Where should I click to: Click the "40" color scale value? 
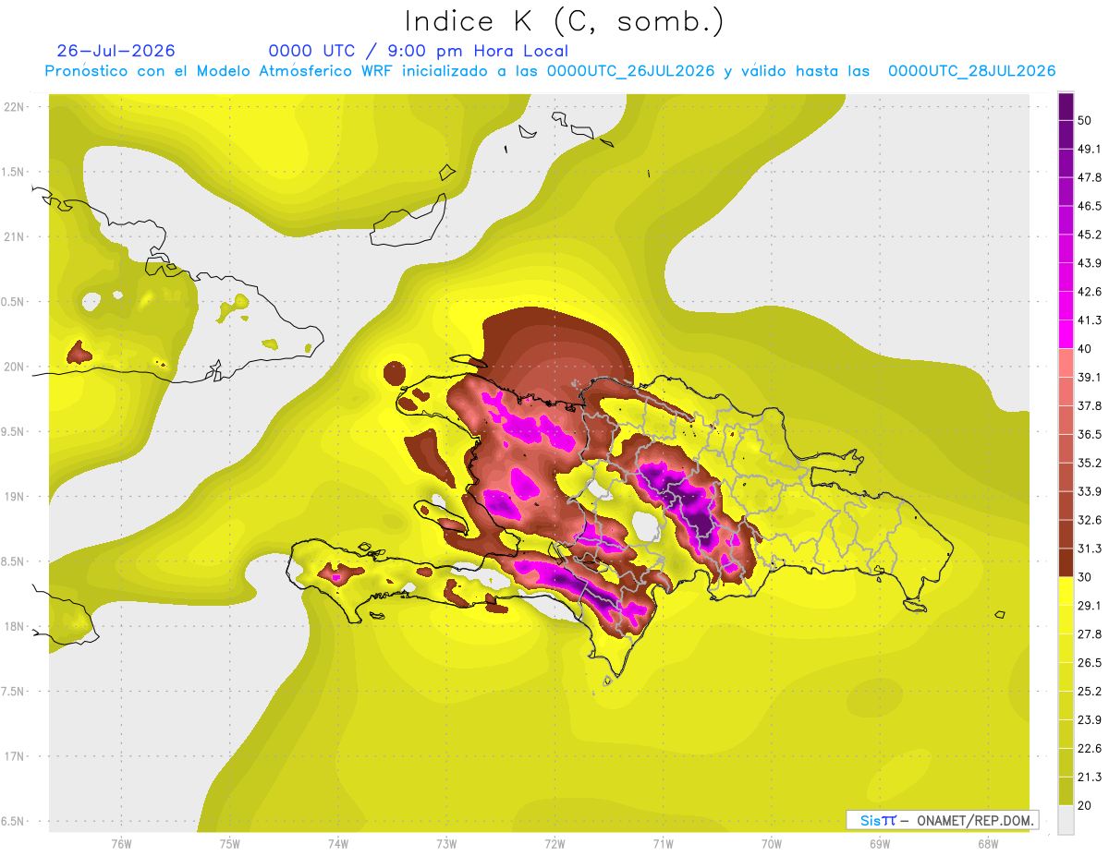click(1085, 349)
